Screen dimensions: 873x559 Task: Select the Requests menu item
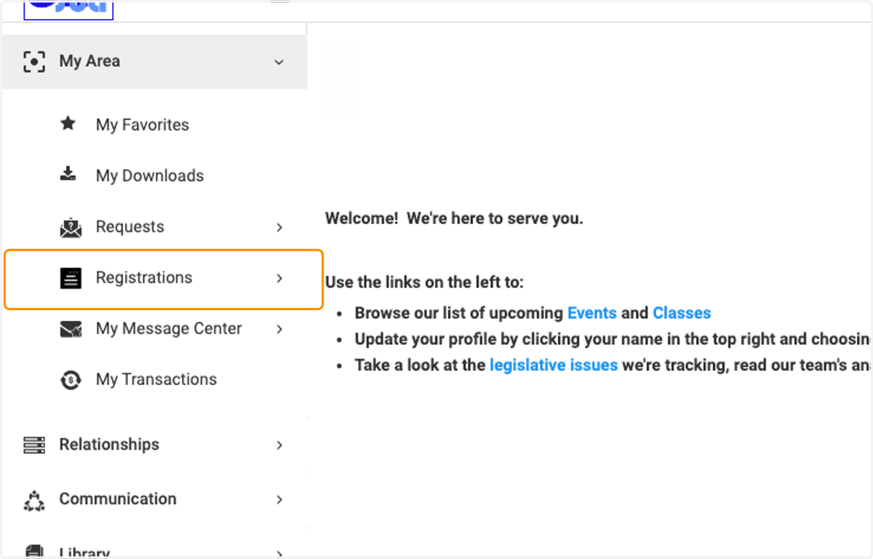point(130,227)
